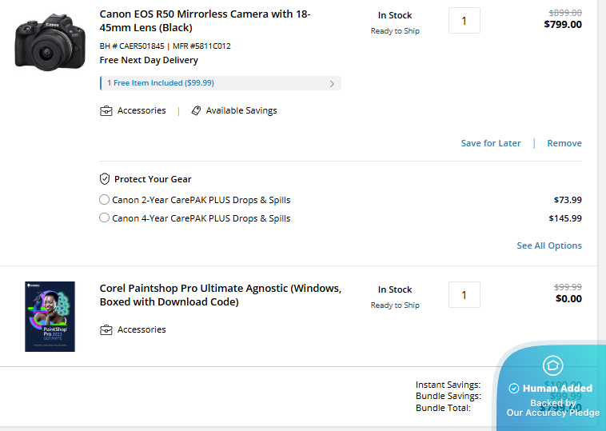
Task: Click the house icon on Human Added badge
Action: (x=552, y=366)
